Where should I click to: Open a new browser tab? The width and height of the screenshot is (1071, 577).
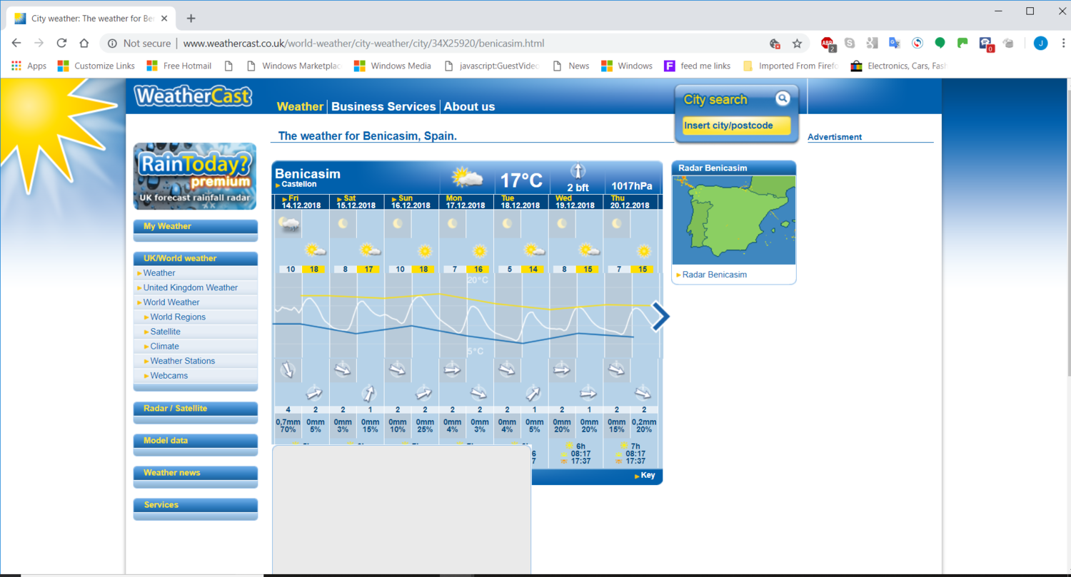(191, 18)
